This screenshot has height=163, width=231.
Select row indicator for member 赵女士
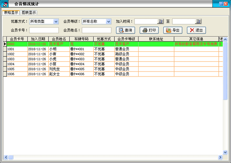click(x=5, y=74)
